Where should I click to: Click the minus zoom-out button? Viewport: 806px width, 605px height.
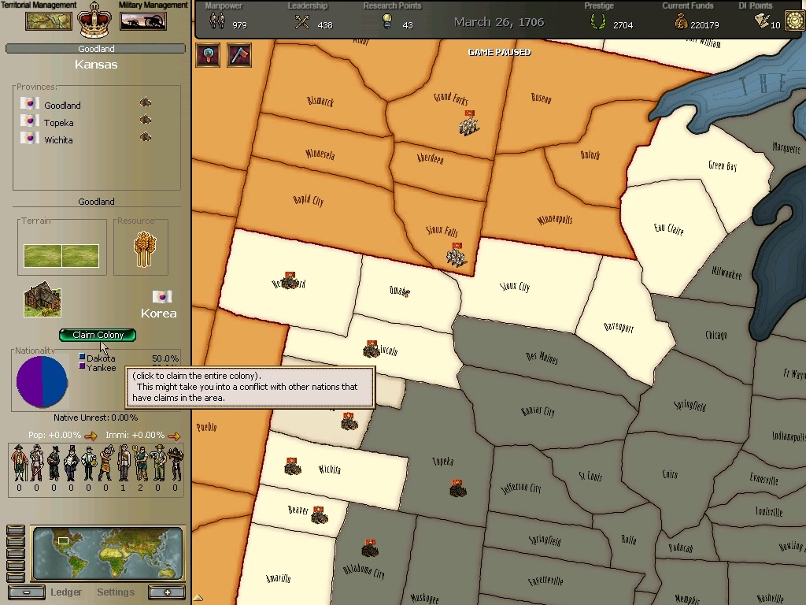(x=27, y=592)
